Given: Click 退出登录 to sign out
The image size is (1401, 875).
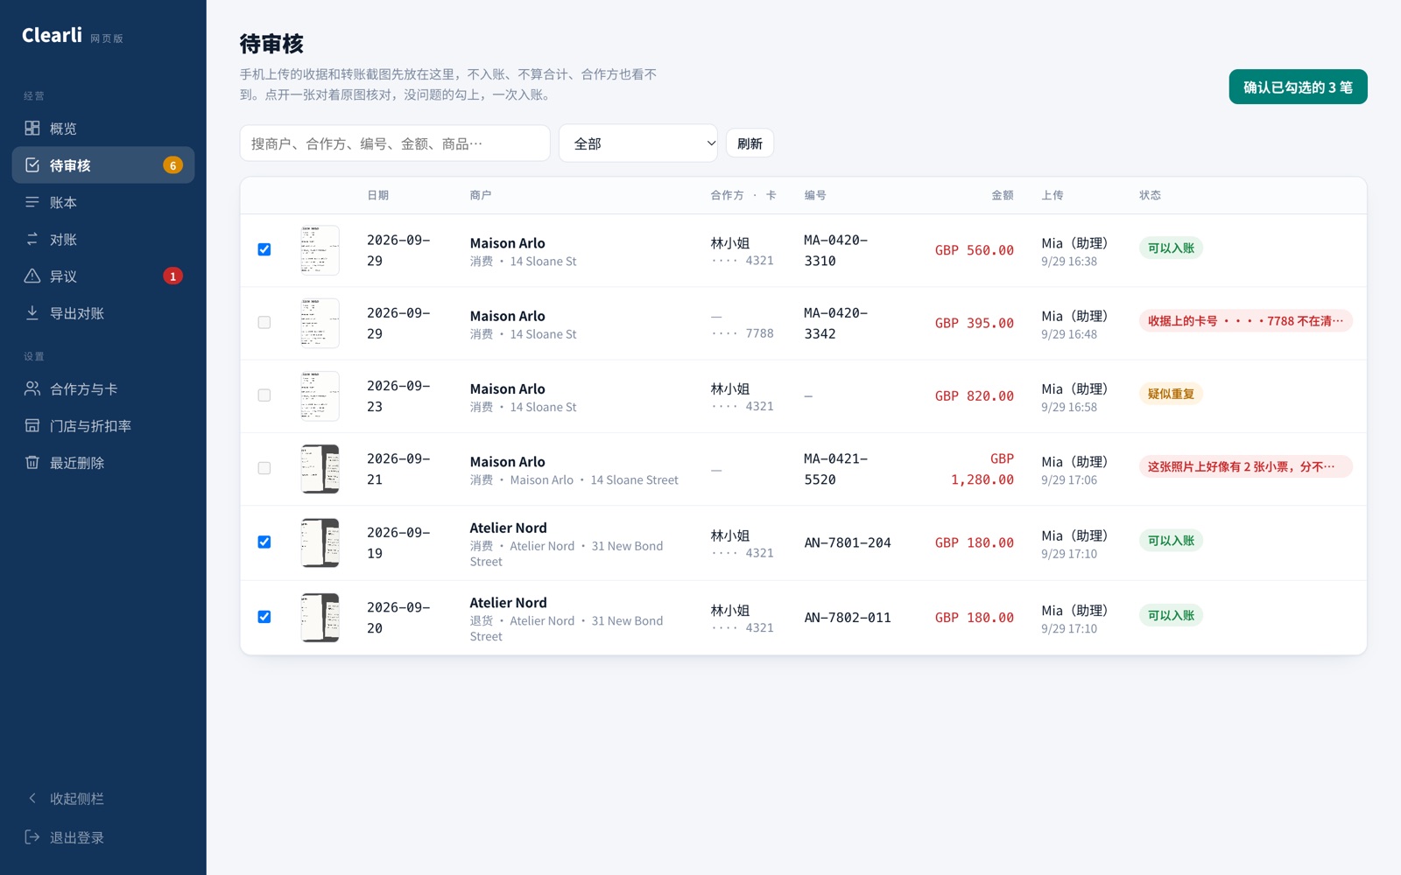Looking at the screenshot, I should point(103,836).
